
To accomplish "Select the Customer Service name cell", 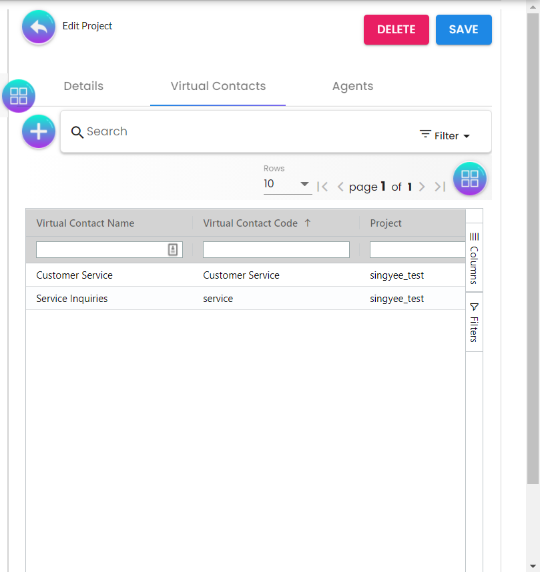I will point(74,275).
